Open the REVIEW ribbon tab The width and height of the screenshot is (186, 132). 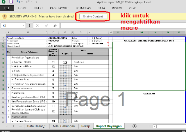coord(117,8)
